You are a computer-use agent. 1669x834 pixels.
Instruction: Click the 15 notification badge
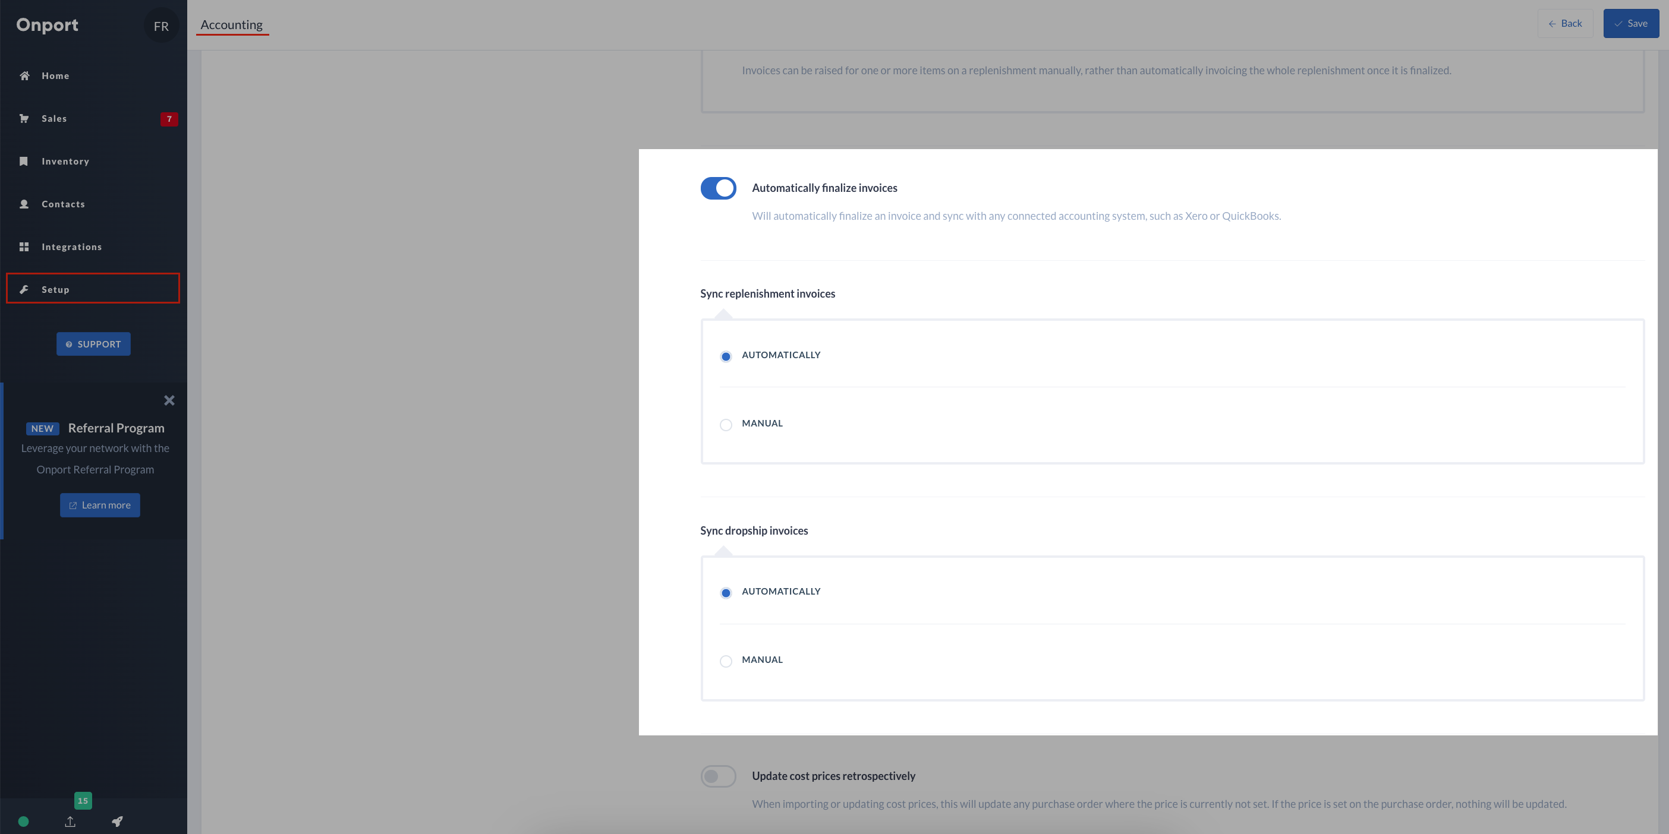(83, 800)
